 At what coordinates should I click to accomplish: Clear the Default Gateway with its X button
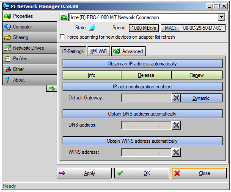coord(176,98)
